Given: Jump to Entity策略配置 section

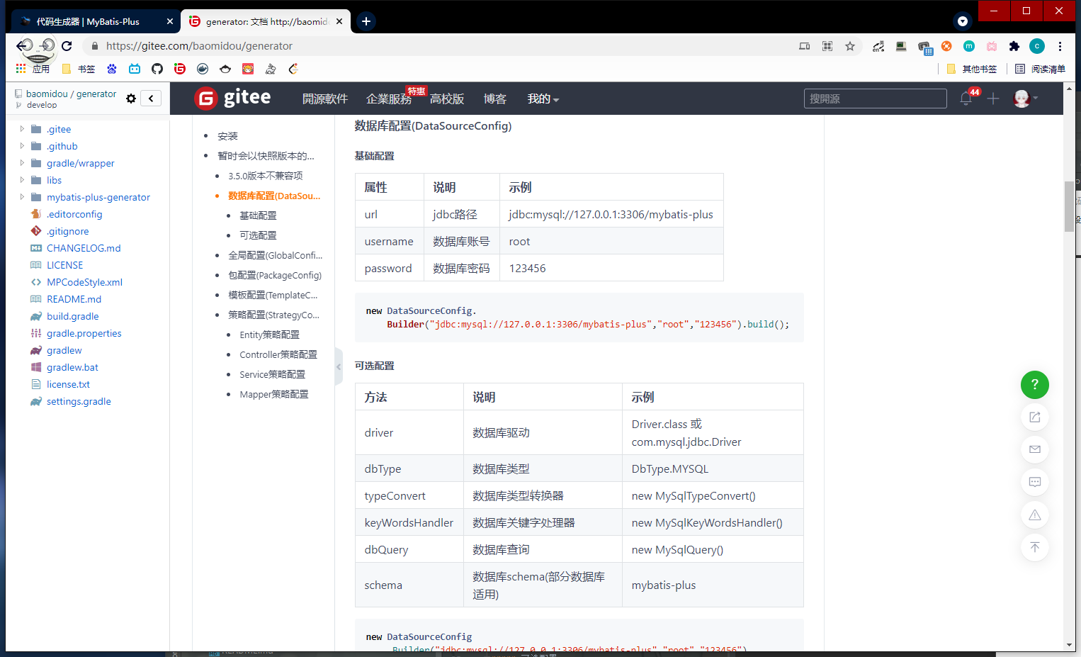Looking at the screenshot, I should click(x=269, y=335).
